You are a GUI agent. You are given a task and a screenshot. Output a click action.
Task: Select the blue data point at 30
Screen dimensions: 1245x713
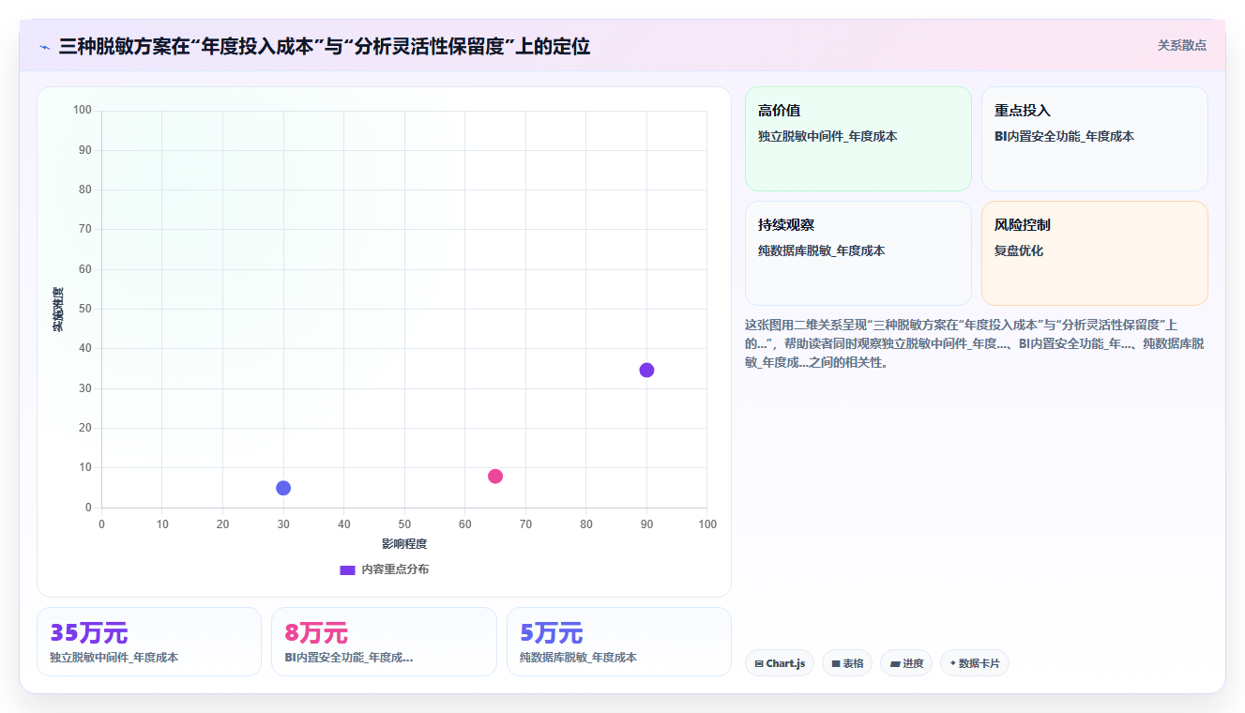tap(283, 488)
